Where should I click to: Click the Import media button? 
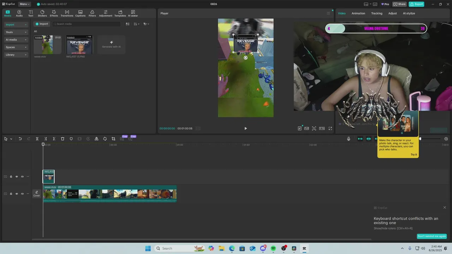(41, 24)
